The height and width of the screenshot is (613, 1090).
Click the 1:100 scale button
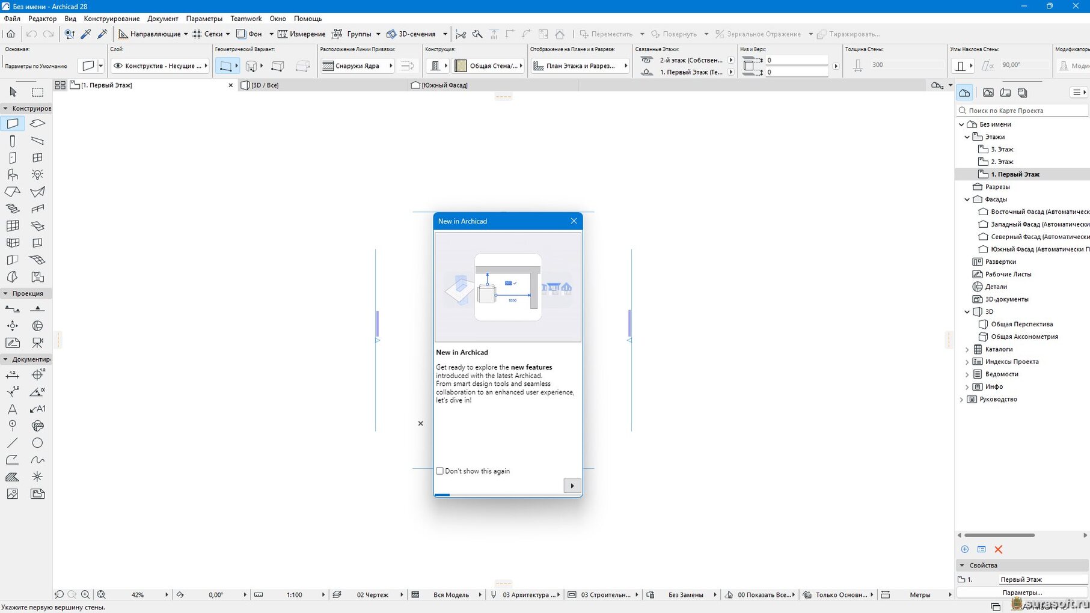tap(295, 594)
